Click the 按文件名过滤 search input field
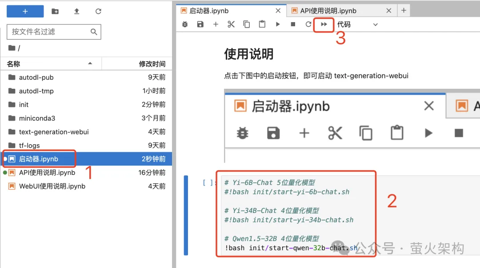480x268 pixels. (49, 32)
